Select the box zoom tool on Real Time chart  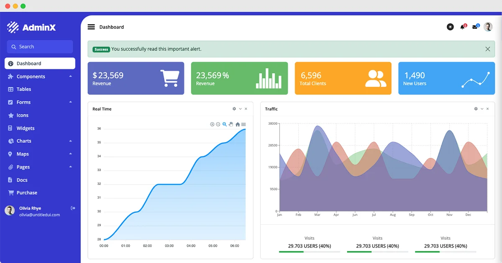pos(225,124)
